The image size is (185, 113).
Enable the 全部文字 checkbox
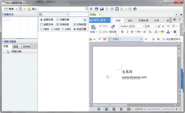tap(41, 24)
